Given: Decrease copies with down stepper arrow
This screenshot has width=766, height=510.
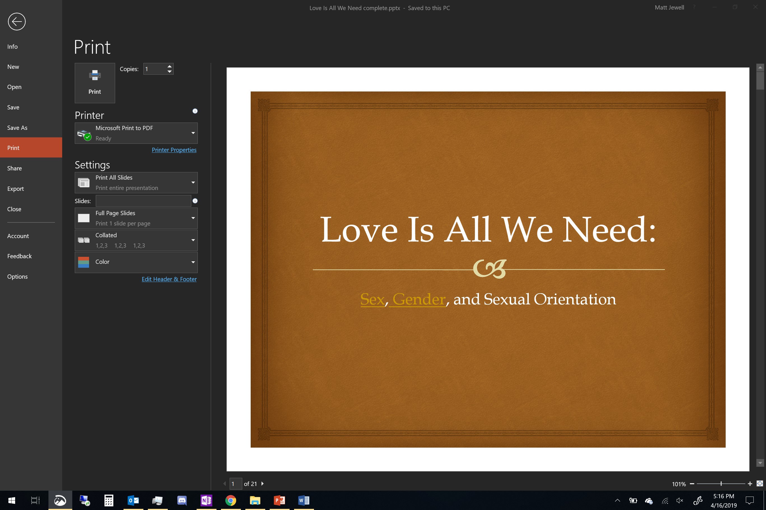Looking at the screenshot, I should point(170,72).
